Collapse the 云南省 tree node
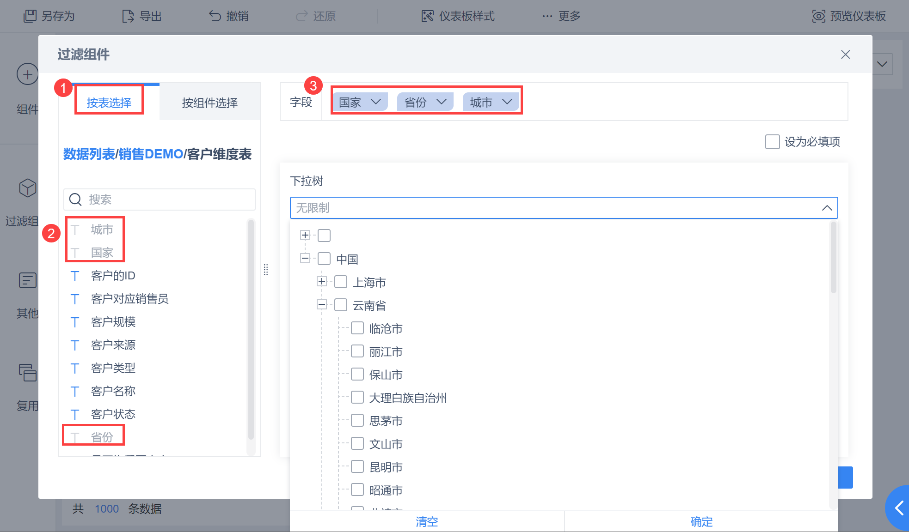 click(x=322, y=304)
